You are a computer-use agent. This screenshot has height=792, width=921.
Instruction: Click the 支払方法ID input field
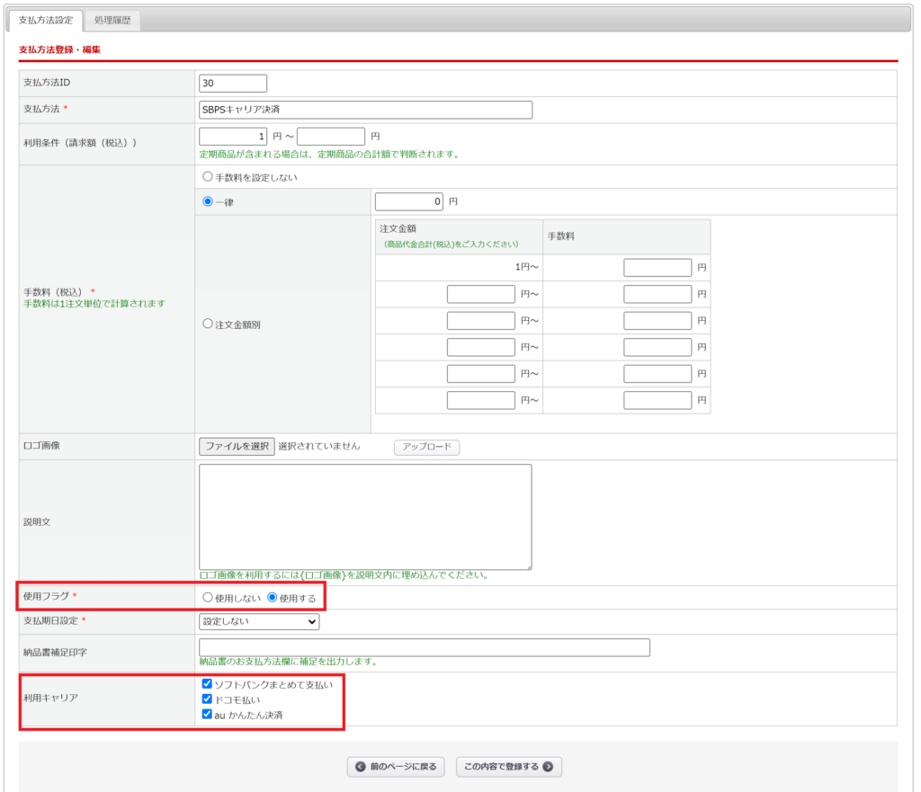pyautogui.click(x=233, y=83)
